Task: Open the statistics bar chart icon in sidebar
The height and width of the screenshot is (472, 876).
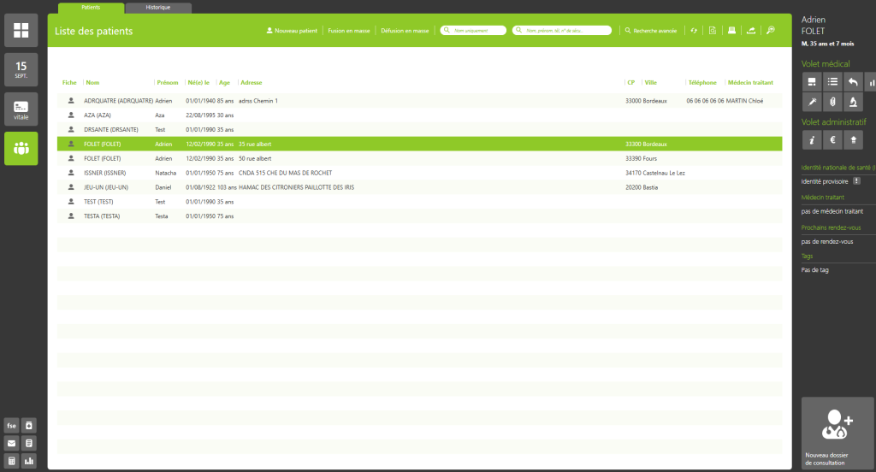Action: coord(29,461)
